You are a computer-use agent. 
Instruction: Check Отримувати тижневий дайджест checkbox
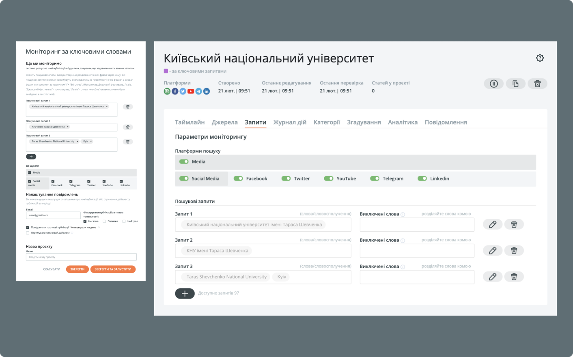click(x=28, y=233)
